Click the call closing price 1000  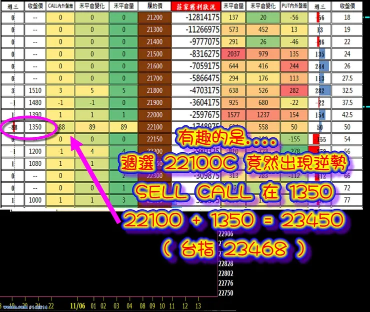click(35, 200)
